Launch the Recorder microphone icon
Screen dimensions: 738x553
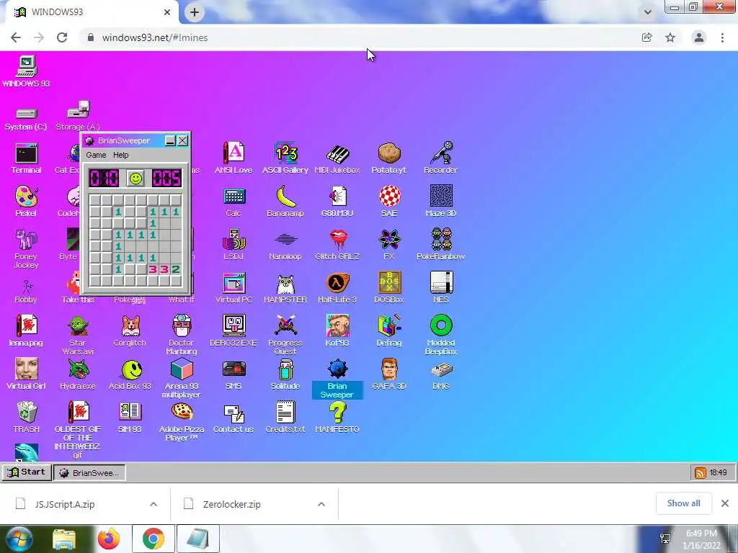(x=441, y=153)
